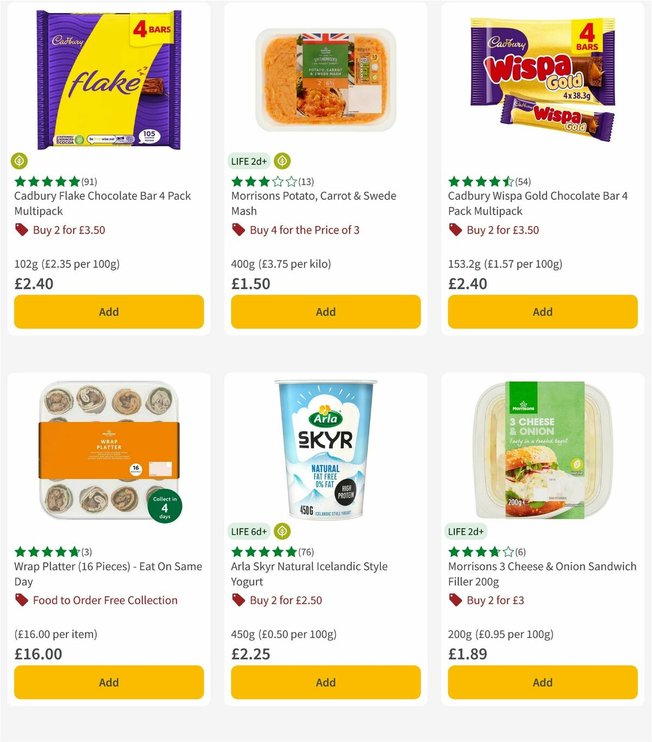
Task: Add the Wrap Platter to basket
Action: 109,682
